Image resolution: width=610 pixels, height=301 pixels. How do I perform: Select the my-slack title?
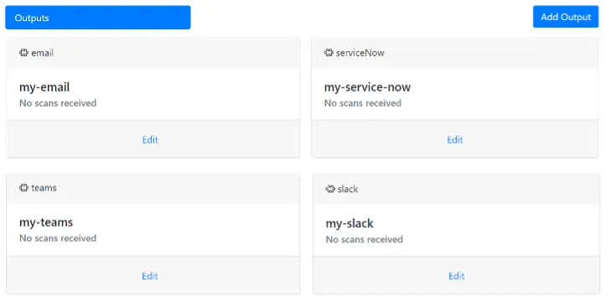pos(349,224)
